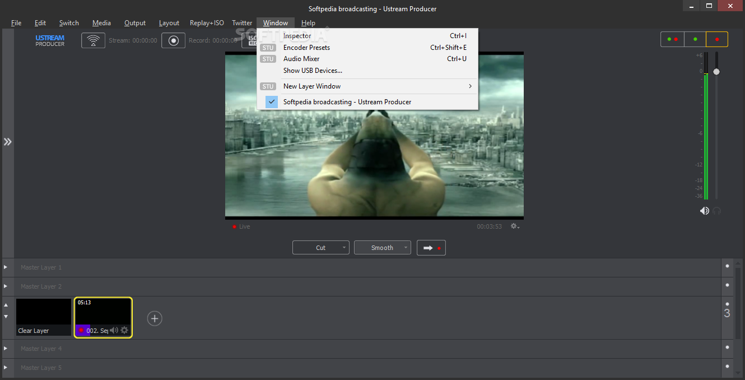Close the open Window menu

click(276, 23)
